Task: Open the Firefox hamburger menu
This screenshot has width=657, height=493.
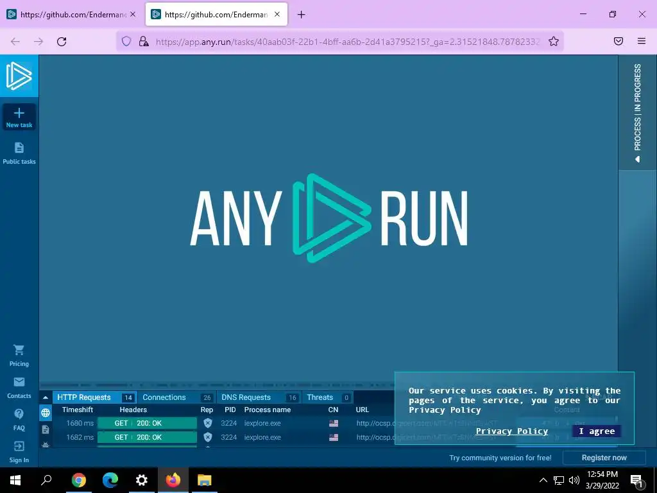Action: [x=642, y=41]
